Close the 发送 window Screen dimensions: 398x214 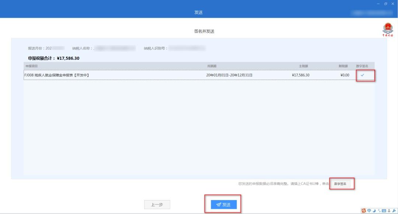click(392, 4)
